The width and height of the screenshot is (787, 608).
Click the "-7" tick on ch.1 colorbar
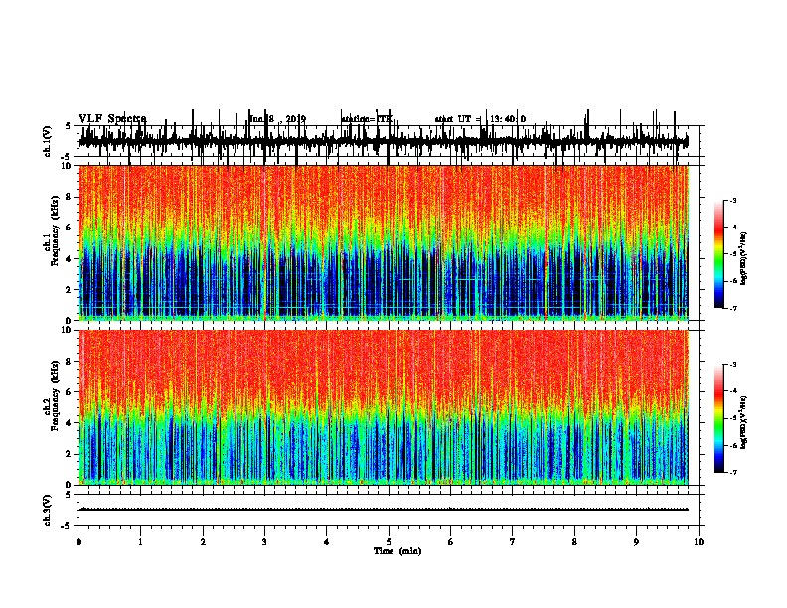click(733, 308)
